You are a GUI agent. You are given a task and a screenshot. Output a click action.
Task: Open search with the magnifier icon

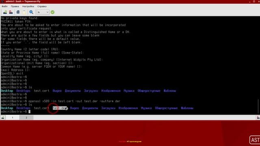click(31, 12)
